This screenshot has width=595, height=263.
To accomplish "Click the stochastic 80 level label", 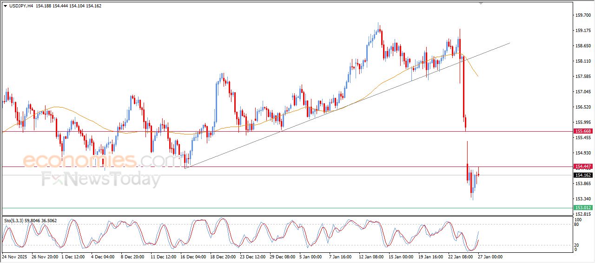I will pos(578,225).
